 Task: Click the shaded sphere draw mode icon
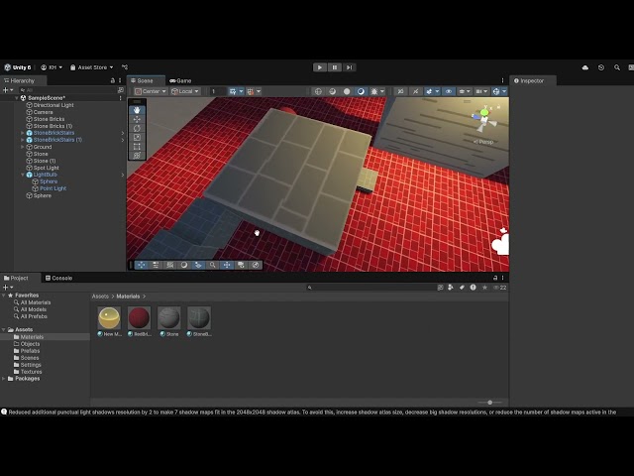[333, 91]
